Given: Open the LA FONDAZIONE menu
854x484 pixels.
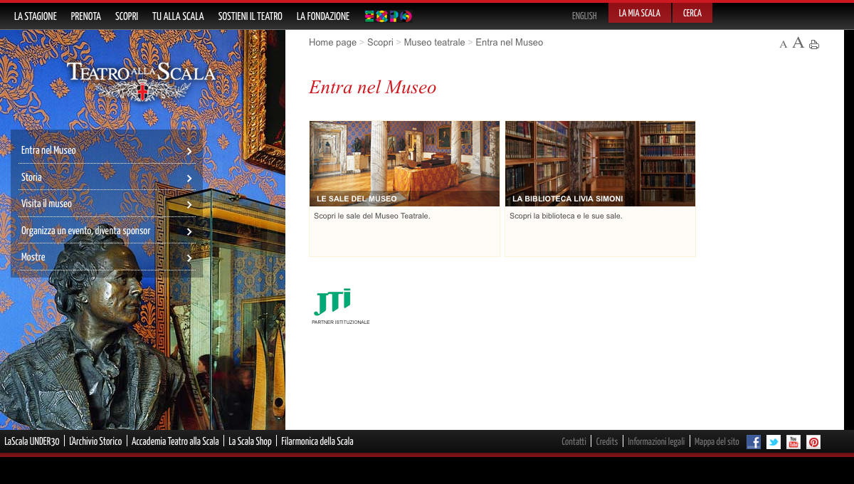Looking at the screenshot, I should (x=322, y=16).
